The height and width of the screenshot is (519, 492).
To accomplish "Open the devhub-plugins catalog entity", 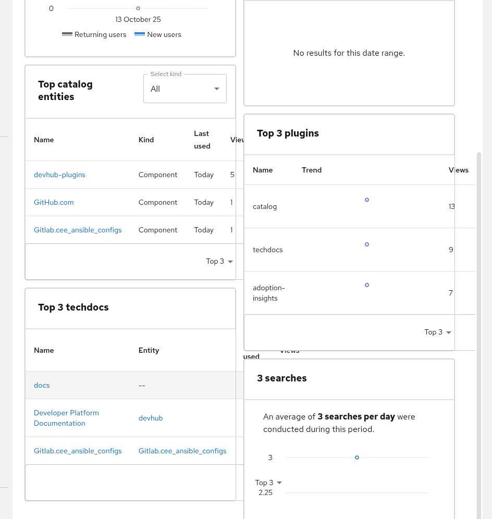I will (59, 175).
